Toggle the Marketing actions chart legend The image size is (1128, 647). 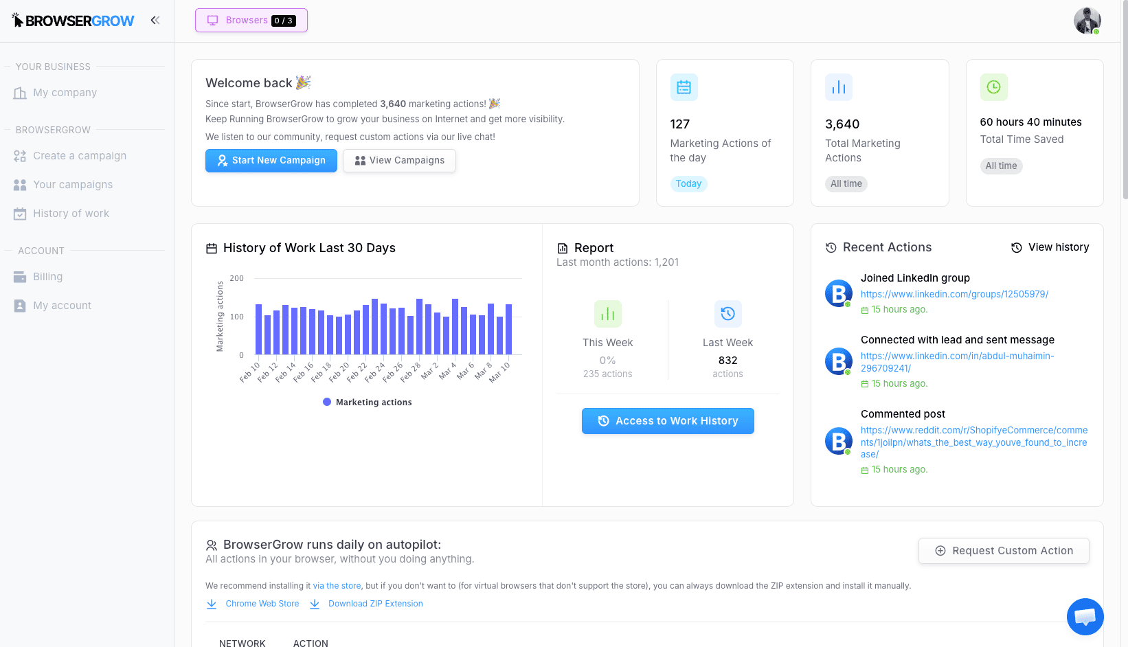(367, 402)
